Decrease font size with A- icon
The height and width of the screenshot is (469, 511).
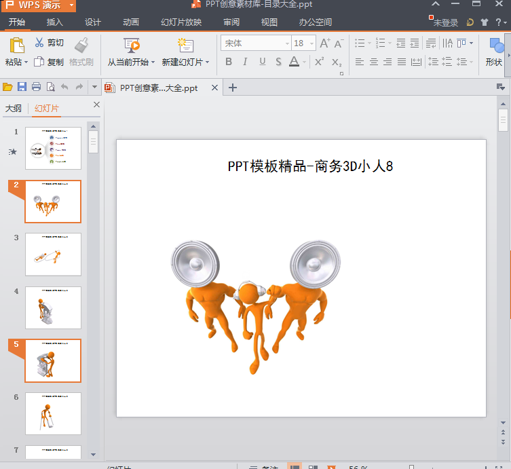(x=339, y=43)
